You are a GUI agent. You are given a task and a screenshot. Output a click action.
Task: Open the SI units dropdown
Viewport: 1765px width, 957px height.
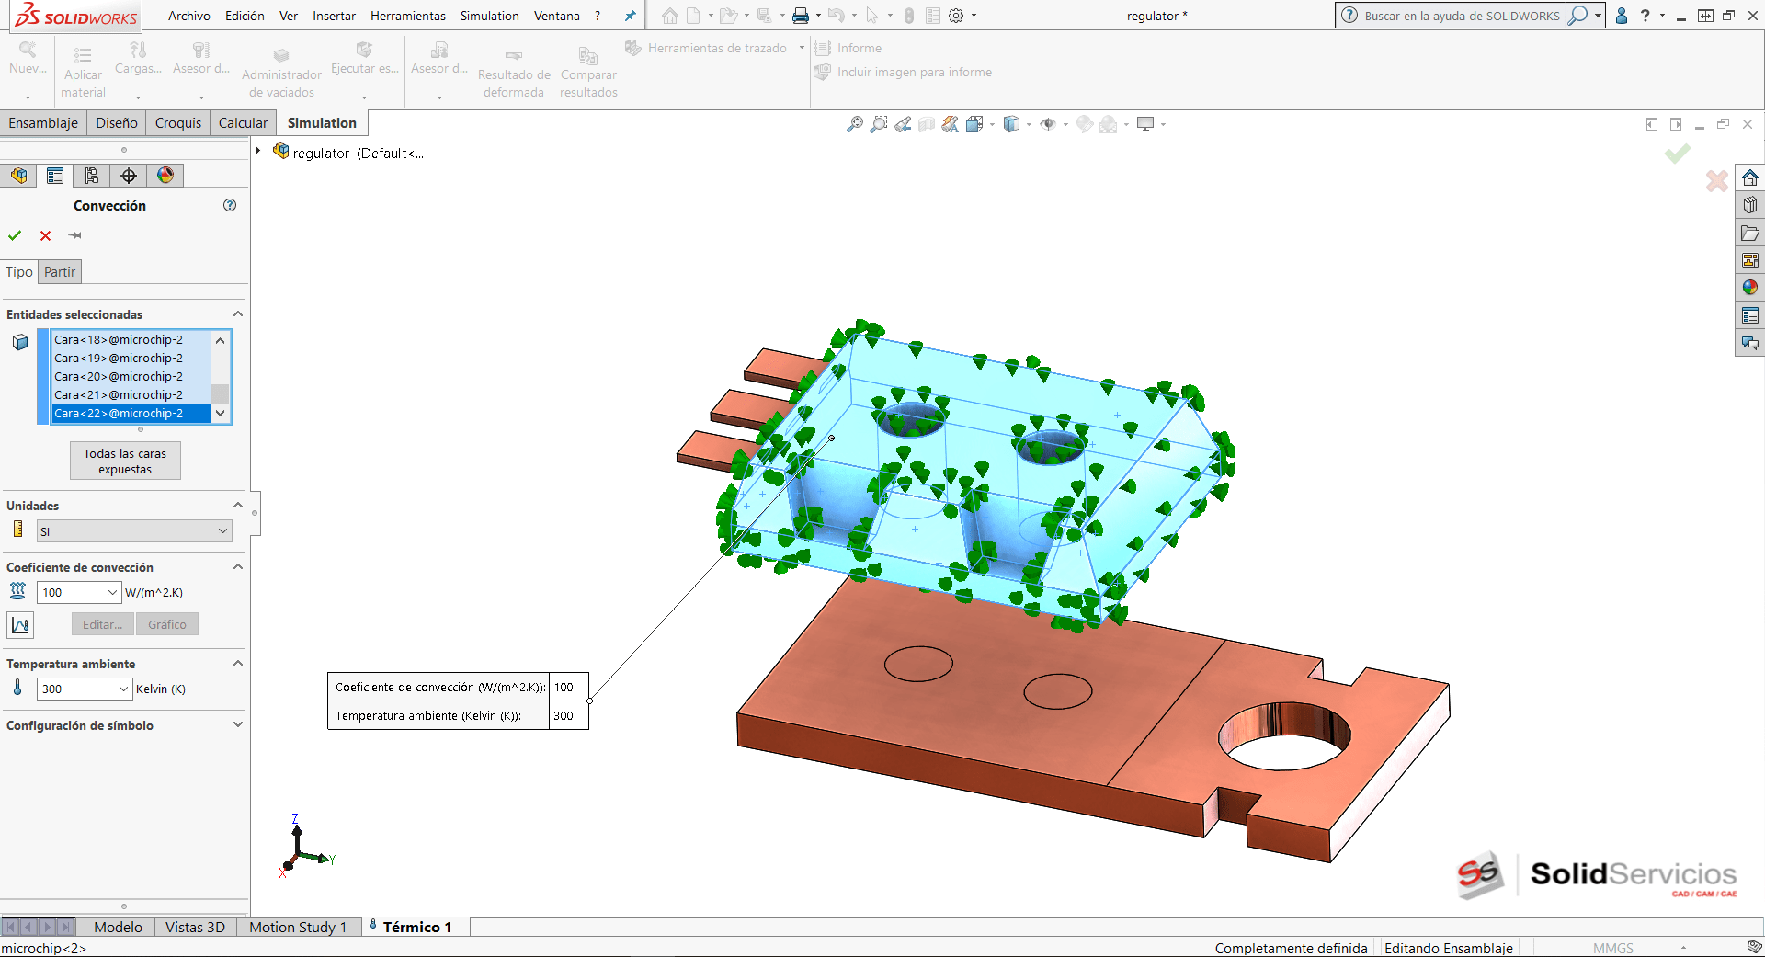click(x=134, y=531)
